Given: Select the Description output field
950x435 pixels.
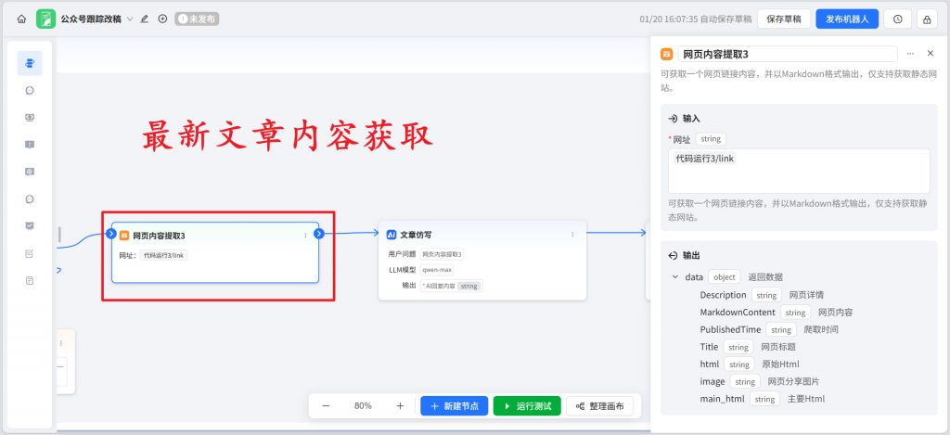Looking at the screenshot, I should point(723,295).
